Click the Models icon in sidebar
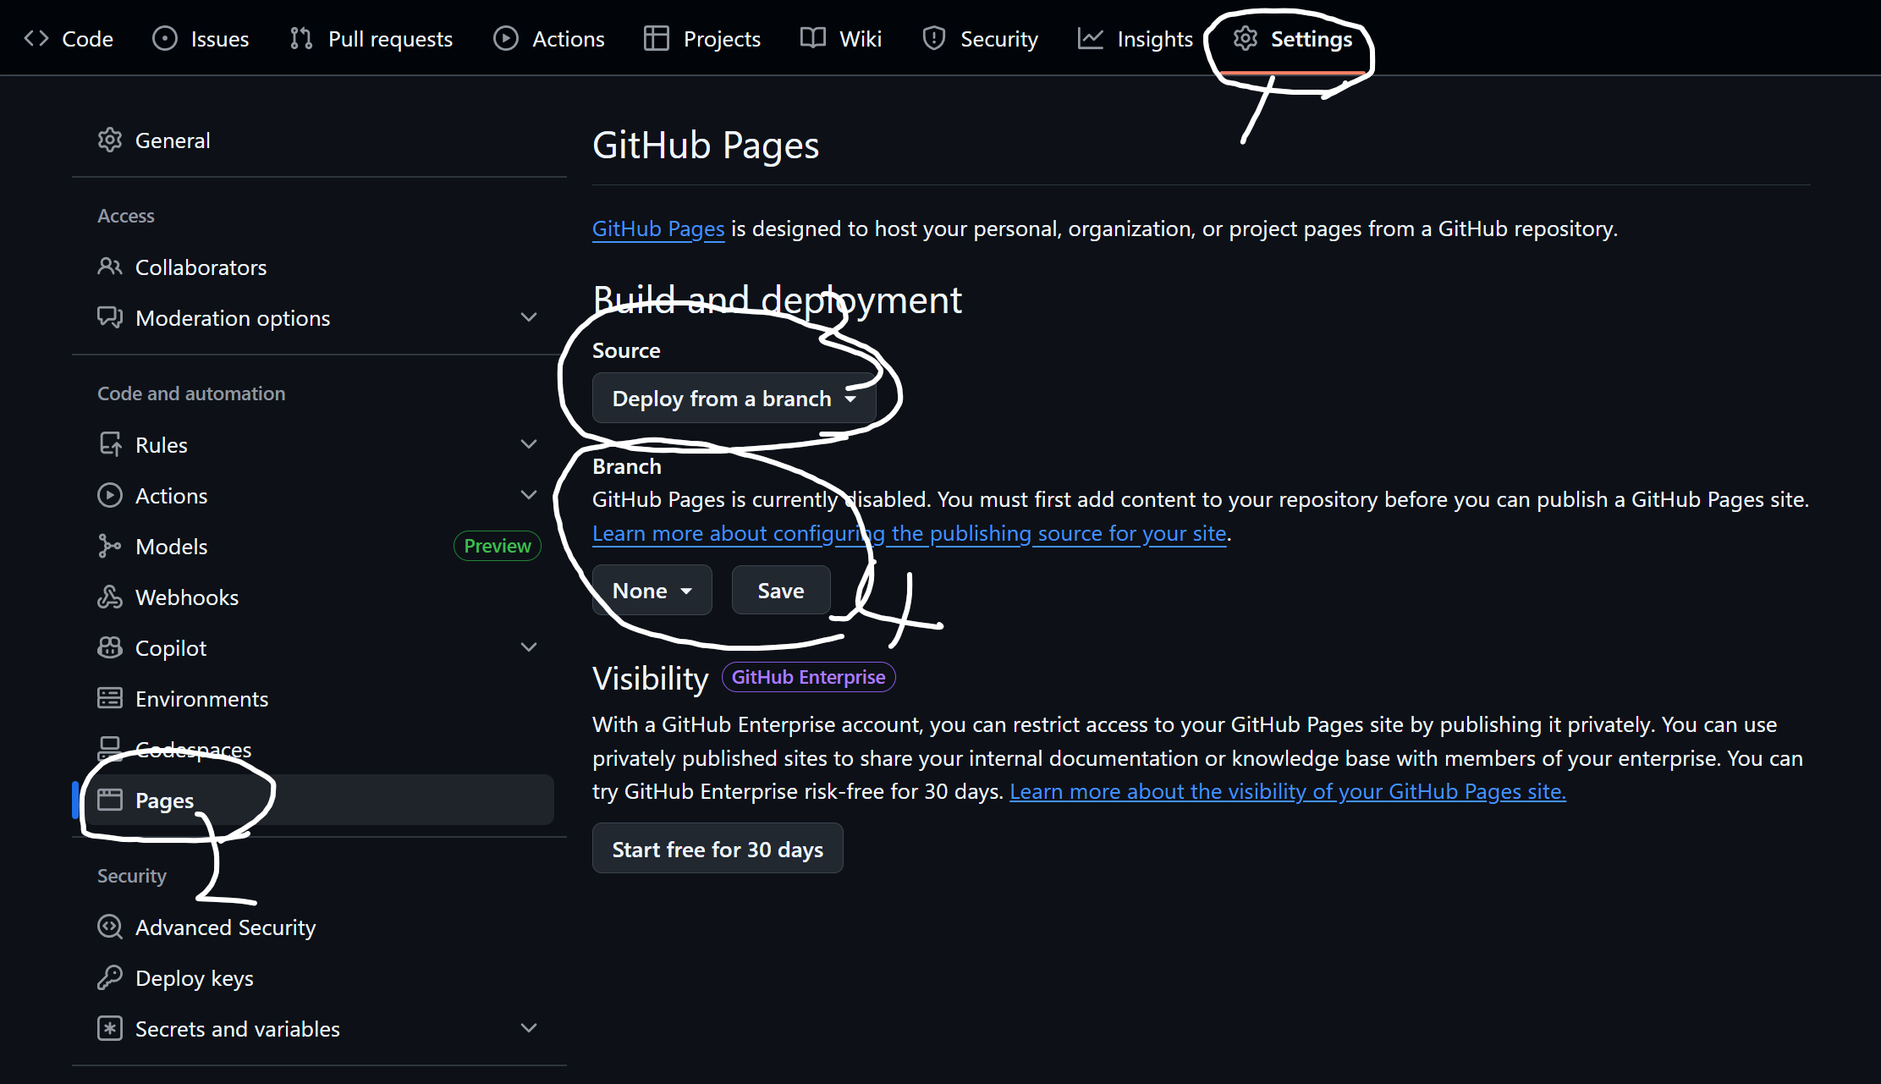Viewport: 1881px width, 1084px height. coord(110,547)
